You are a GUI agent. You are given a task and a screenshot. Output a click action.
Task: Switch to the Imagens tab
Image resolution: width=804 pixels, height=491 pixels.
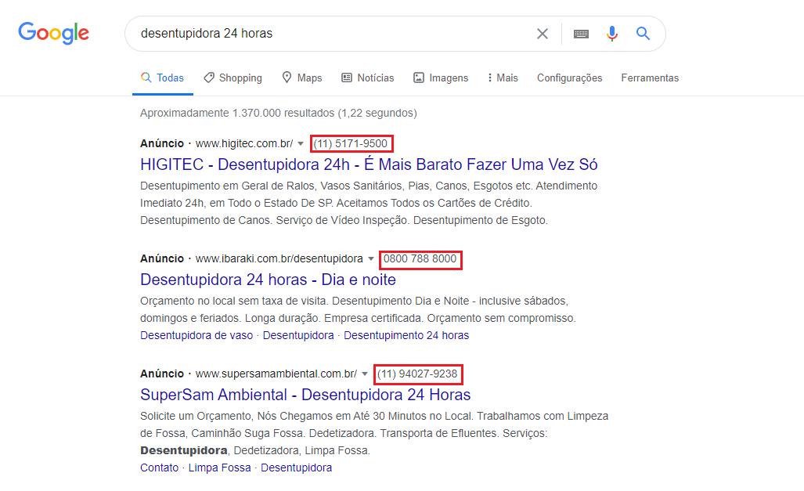point(441,78)
